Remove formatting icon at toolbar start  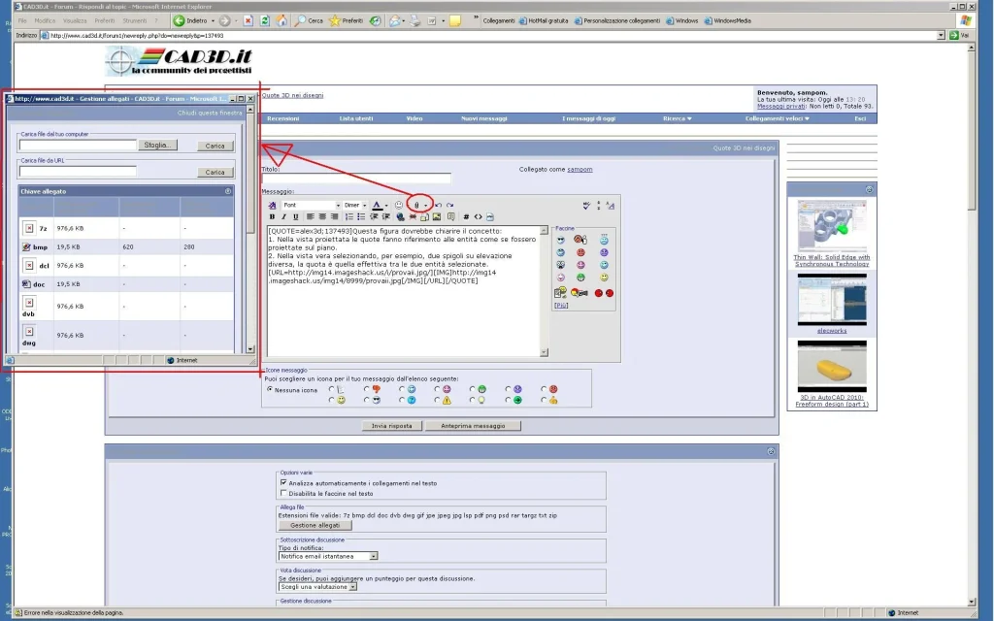tap(273, 205)
